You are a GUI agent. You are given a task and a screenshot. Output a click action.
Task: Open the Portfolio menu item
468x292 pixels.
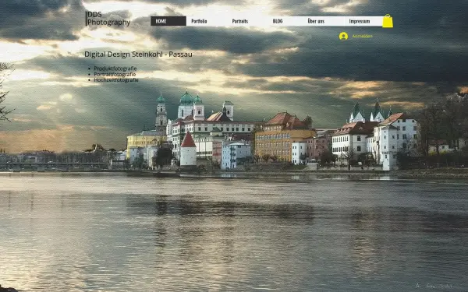[x=199, y=21]
